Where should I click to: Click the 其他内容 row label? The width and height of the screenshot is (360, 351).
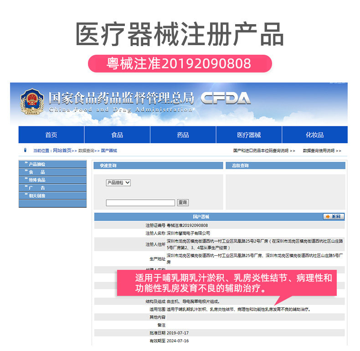tap(158, 317)
